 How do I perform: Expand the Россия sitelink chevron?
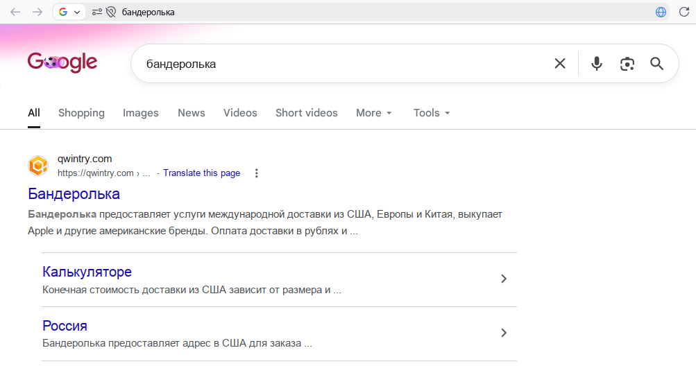point(504,333)
